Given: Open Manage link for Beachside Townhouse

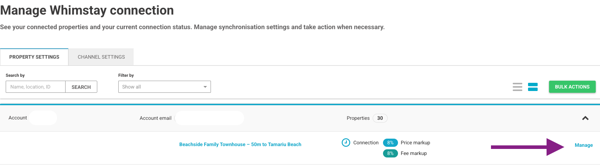Looking at the screenshot, I should [584, 145].
